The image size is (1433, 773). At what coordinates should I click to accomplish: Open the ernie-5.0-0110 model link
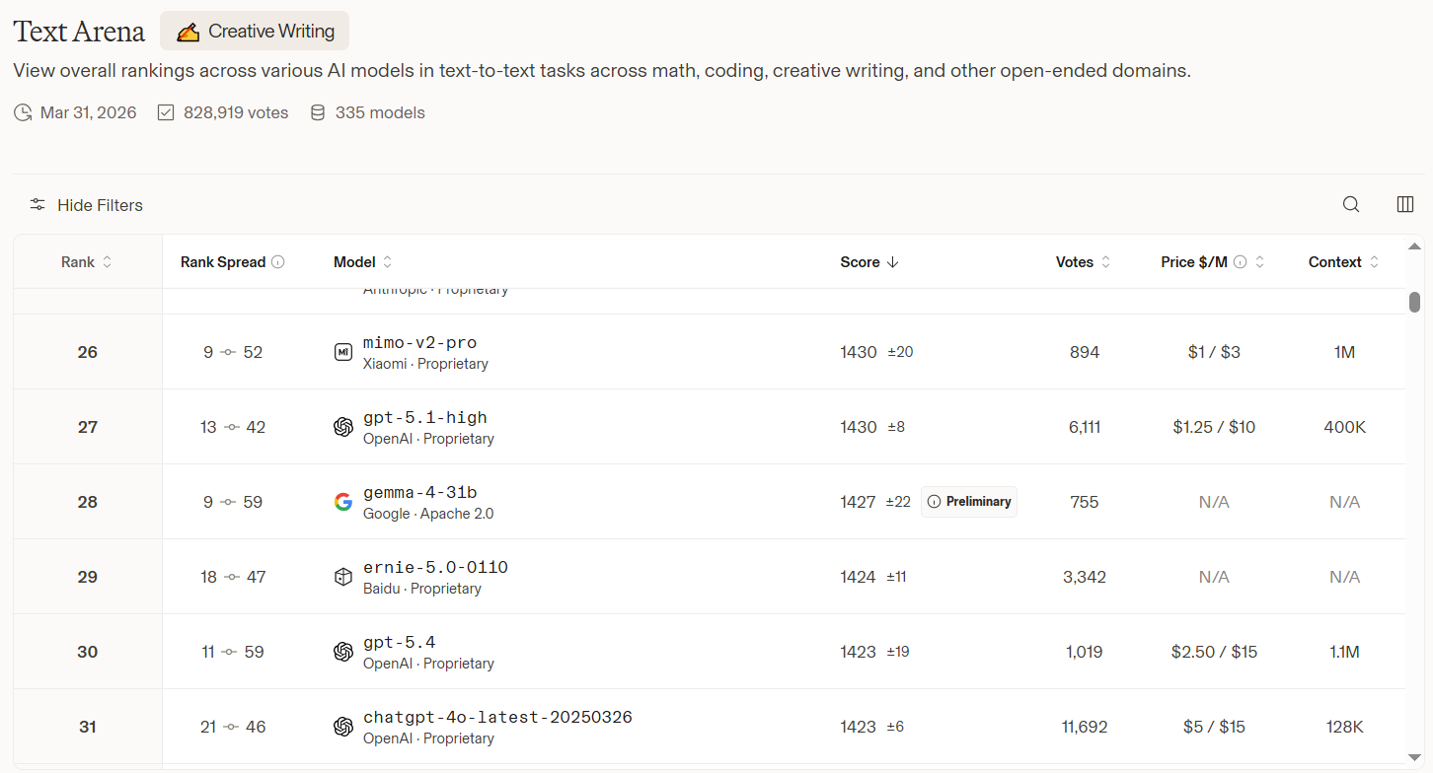[436, 568]
